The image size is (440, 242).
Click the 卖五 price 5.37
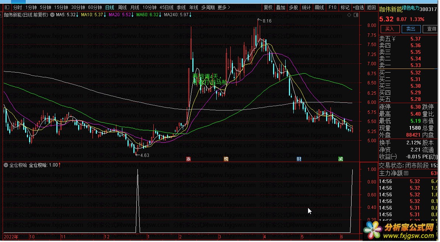(x=416, y=39)
